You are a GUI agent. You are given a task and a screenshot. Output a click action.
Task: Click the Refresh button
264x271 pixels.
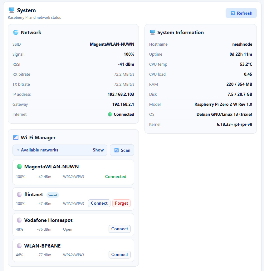(241, 13)
